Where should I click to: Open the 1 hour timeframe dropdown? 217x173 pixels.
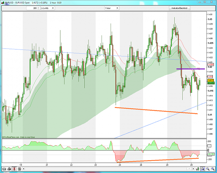pyautogui.click(x=111, y=8)
